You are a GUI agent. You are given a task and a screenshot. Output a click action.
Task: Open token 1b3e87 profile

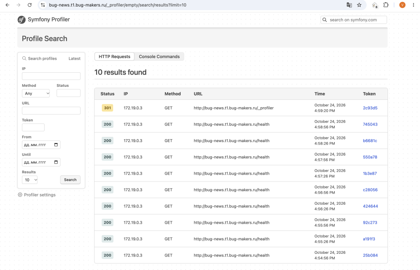point(370,173)
